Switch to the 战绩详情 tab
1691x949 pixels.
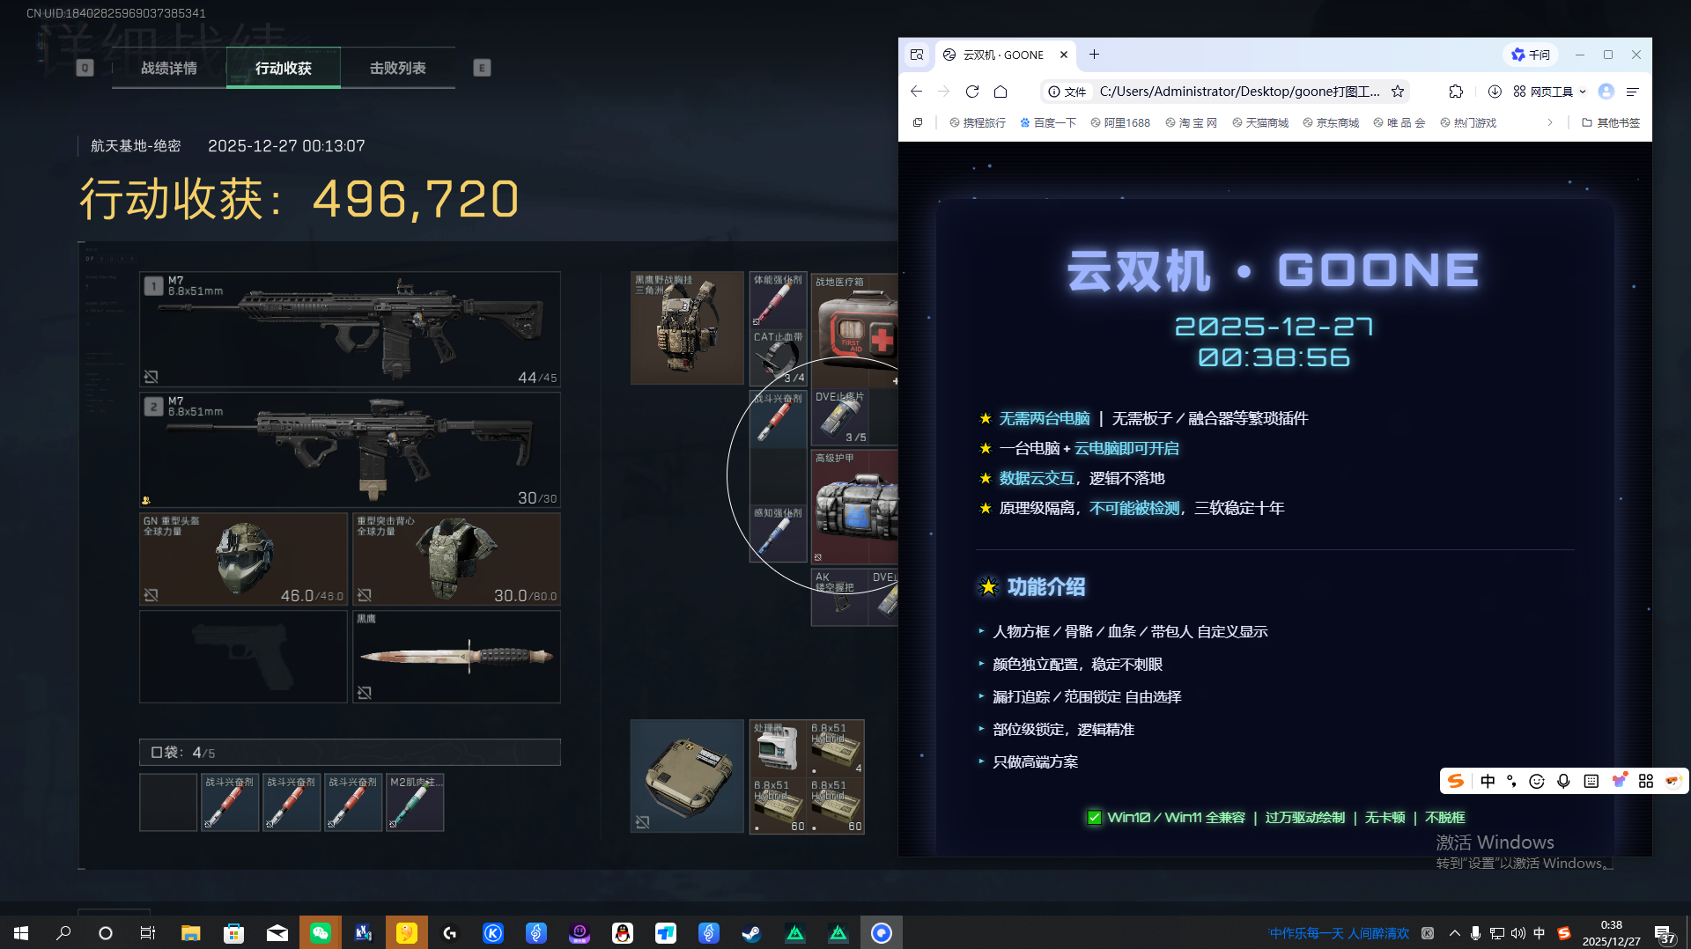(167, 68)
